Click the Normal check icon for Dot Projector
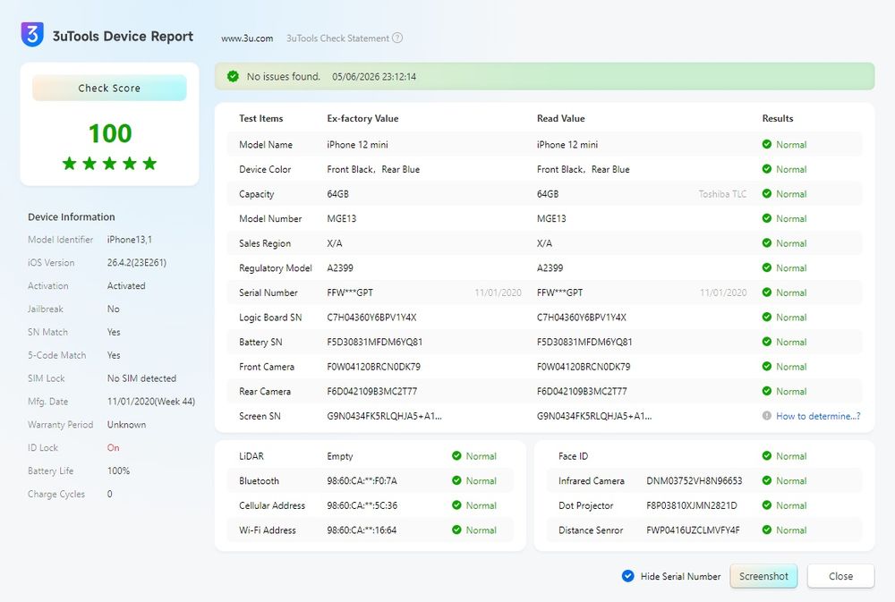Image resolution: width=895 pixels, height=602 pixels. point(767,505)
